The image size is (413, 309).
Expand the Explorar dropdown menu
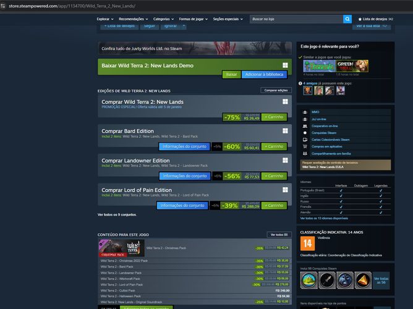[105, 19]
